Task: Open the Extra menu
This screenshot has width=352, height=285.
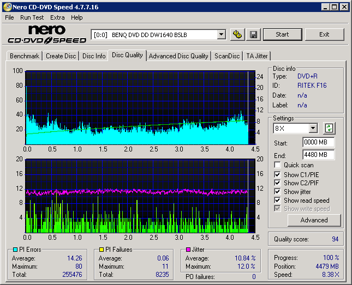Action: 57,17
